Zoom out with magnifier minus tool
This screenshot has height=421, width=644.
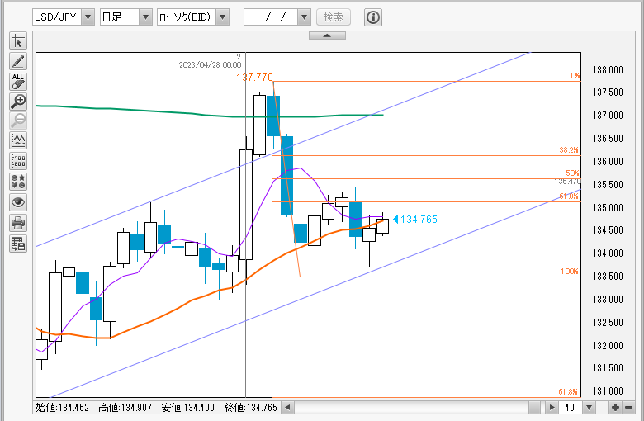point(18,121)
